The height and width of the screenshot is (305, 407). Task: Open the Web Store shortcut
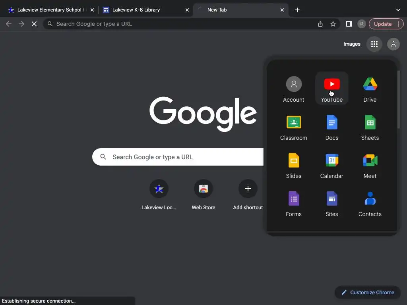(x=203, y=195)
